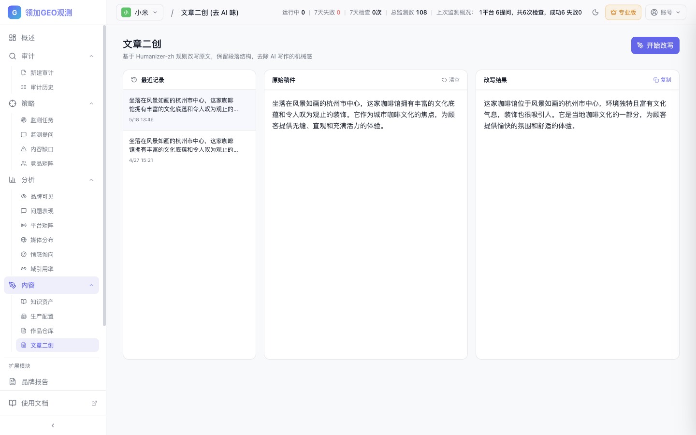The height and width of the screenshot is (435, 696).
Task: Open 监测任务 in the sidebar
Action: point(57,120)
